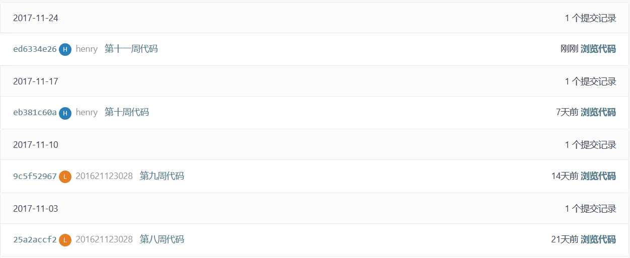630x258 pixels.
Task: Open the 第八周代码 commit message
Action: (162, 240)
